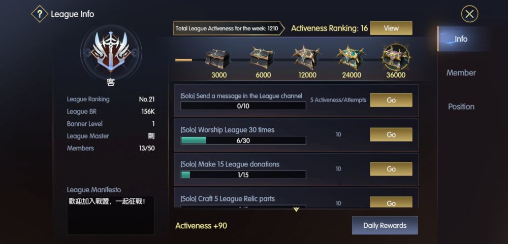508x244 pixels.
Task: View the Activeness Ranking
Action: click(x=391, y=28)
